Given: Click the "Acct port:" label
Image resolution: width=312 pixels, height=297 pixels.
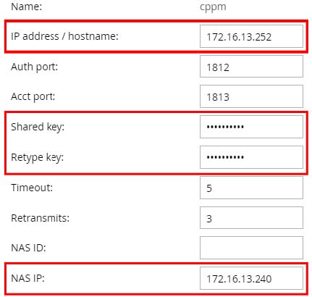Looking at the screenshot, I should coord(33,97).
